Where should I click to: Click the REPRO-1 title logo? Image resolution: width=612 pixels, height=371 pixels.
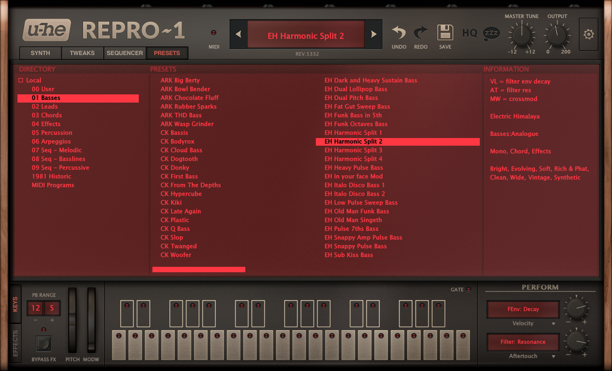pos(133,31)
